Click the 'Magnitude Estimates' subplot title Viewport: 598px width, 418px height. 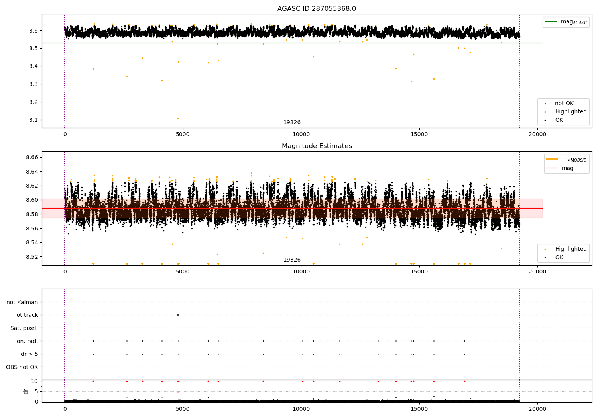pos(317,146)
